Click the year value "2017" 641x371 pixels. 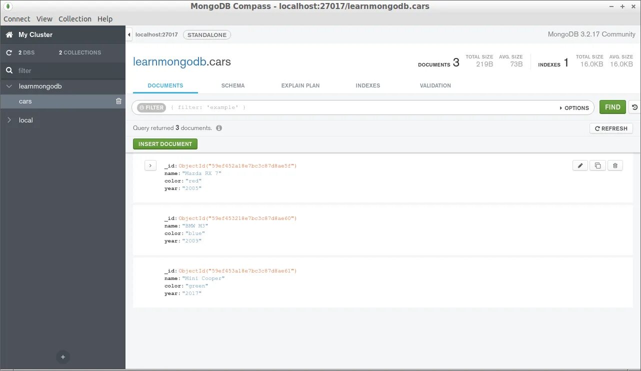click(x=191, y=293)
